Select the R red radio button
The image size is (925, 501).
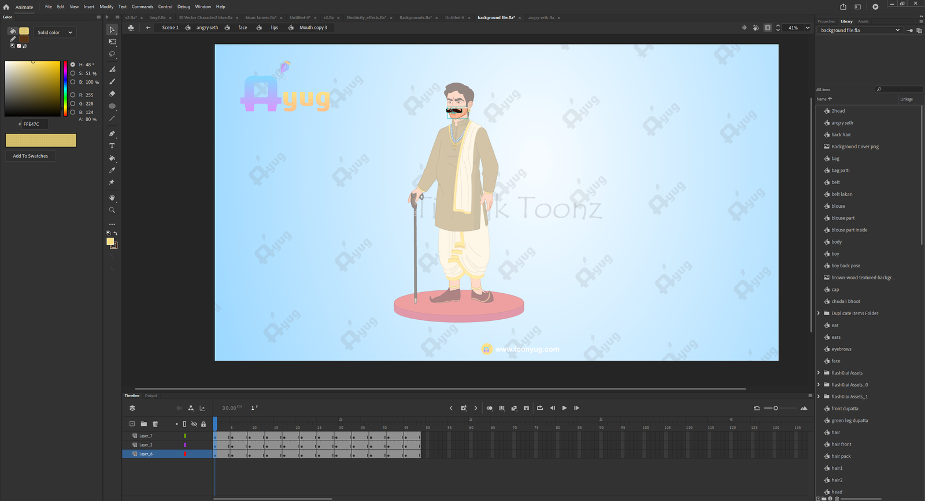[x=73, y=95]
